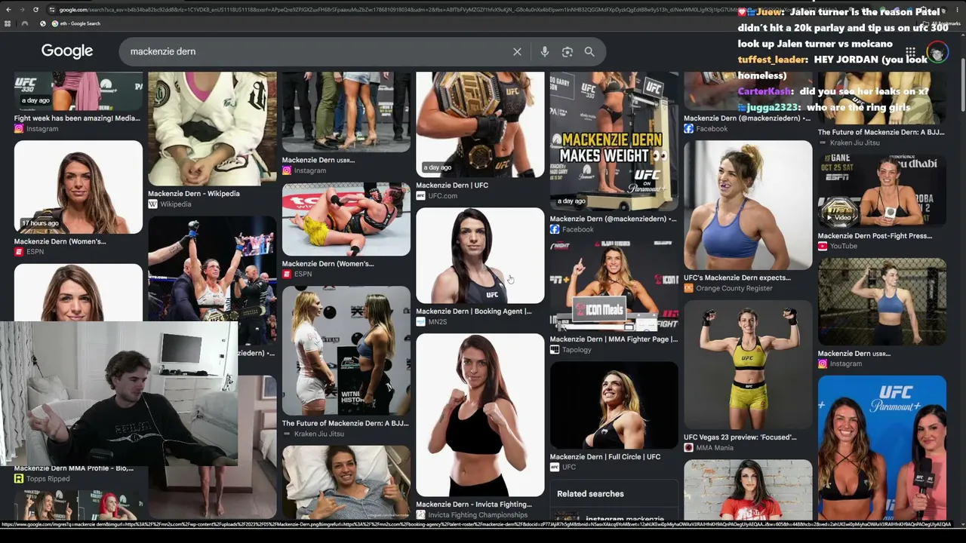966x543 pixels.
Task: Click the MN2S source favicon
Action: pos(420,322)
